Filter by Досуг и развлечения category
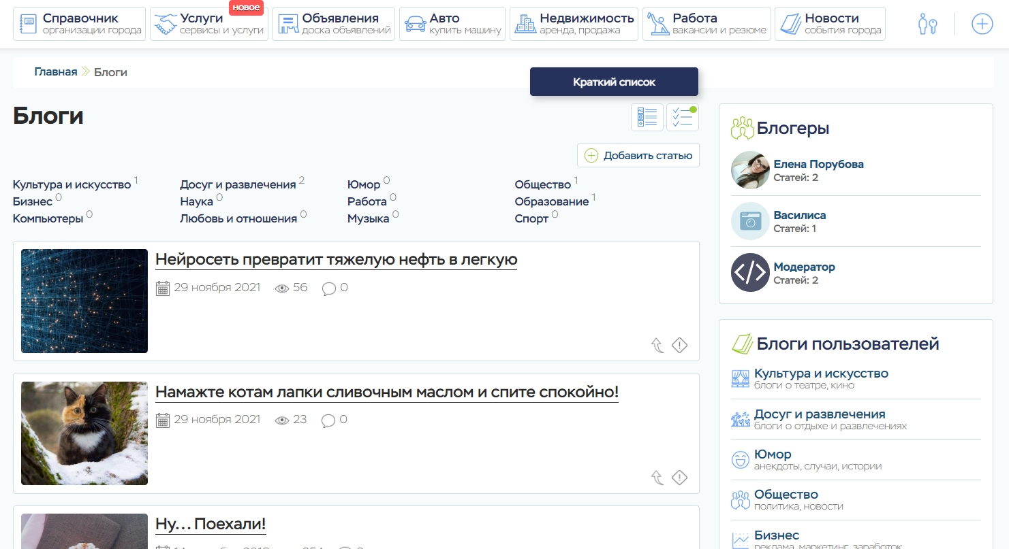 click(238, 184)
